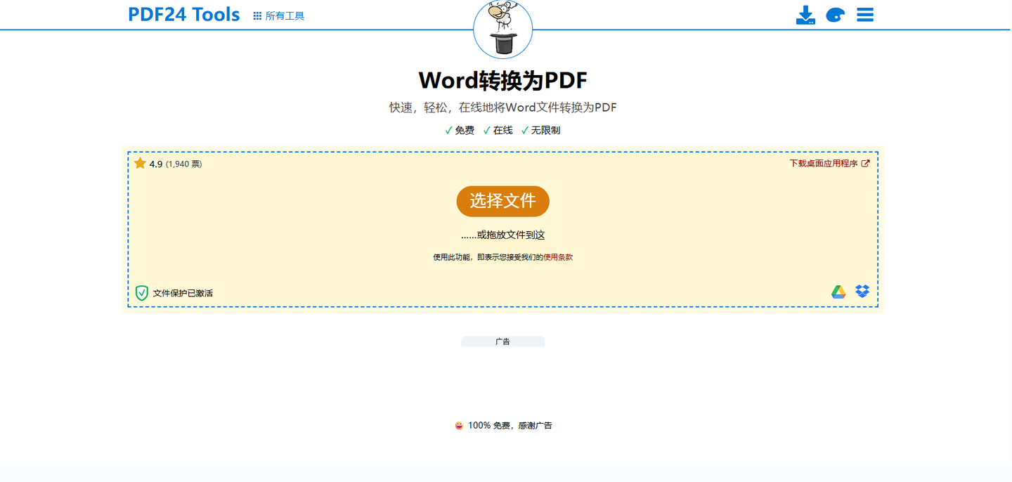Viewport: 1012px width, 482px height.
Task: Import file from Google Drive icon
Action: (x=838, y=292)
